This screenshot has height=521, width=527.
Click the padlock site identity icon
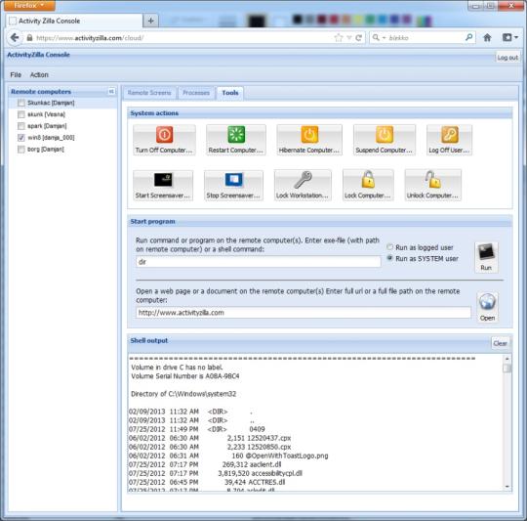[x=29, y=38]
